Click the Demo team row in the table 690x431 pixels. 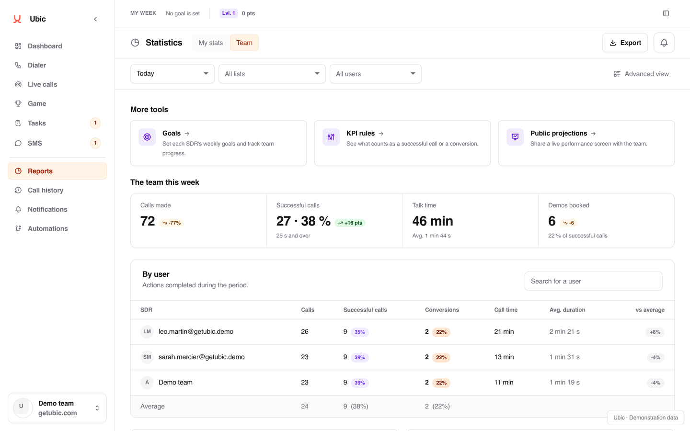tap(402, 383)
